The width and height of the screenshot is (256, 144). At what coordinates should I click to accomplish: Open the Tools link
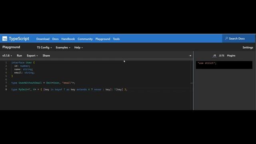coord(116,39)
